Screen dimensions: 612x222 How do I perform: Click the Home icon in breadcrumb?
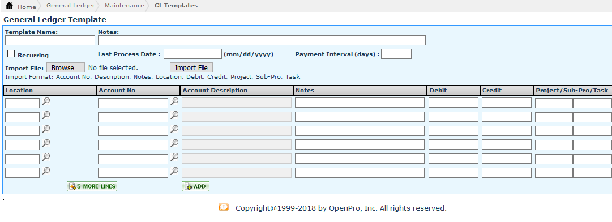coord(10,6)
